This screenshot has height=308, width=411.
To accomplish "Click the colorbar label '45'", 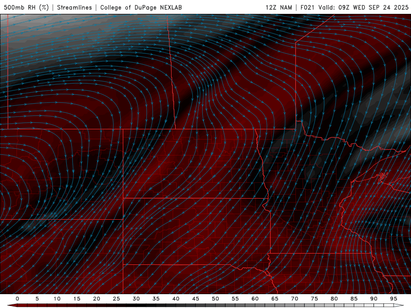I will 196,299.
